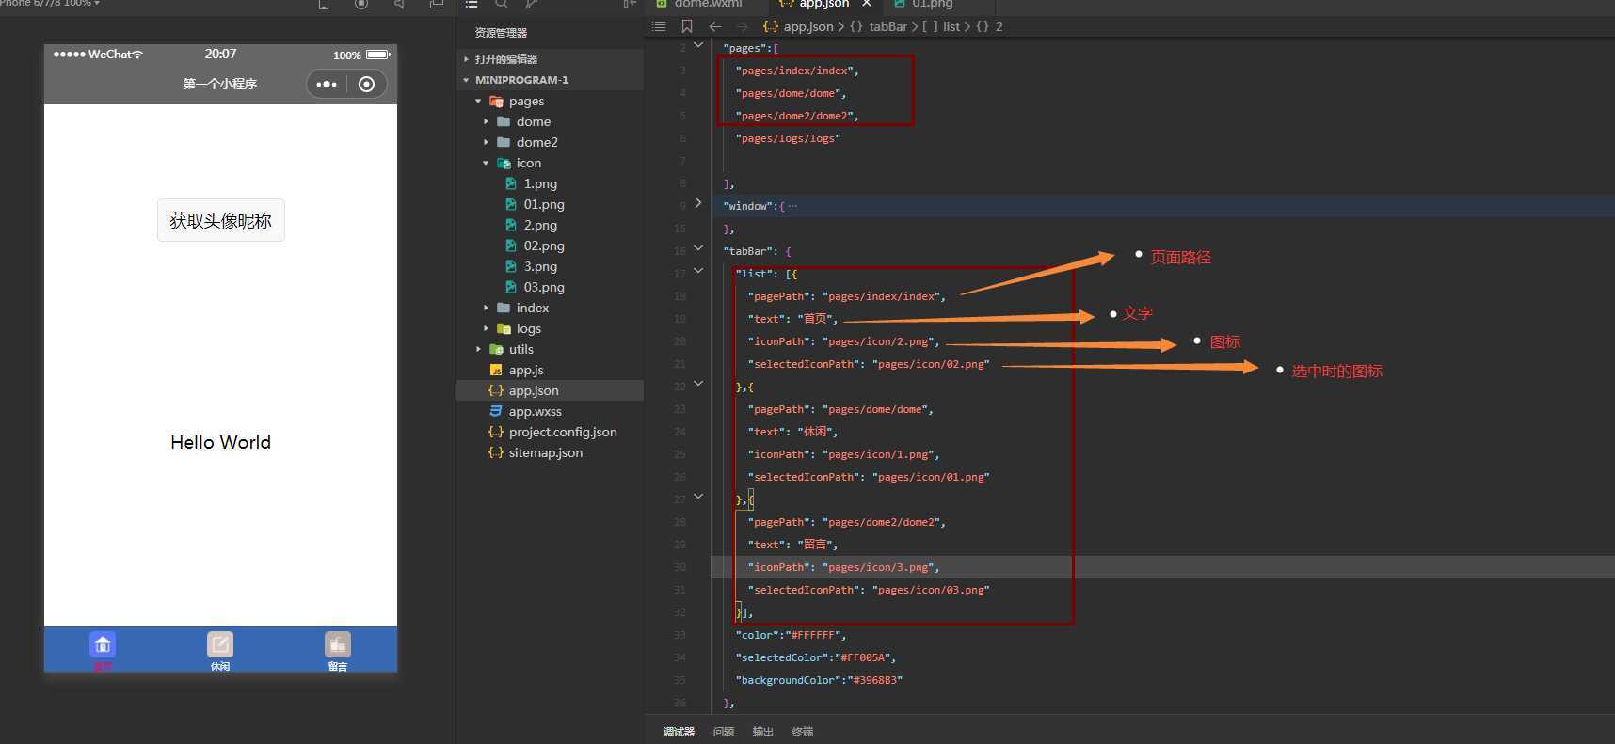Open the 问题 panel tab

coord(724,732)
